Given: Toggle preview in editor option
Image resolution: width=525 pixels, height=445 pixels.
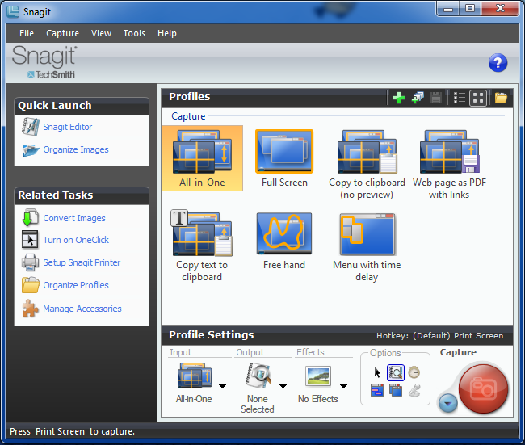Looking at the screenshot, I should tap(396, 372).
